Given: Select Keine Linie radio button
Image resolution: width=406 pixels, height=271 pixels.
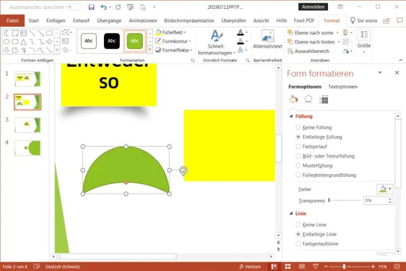Looking at the screenshot, I should click(x=298, y=225).
